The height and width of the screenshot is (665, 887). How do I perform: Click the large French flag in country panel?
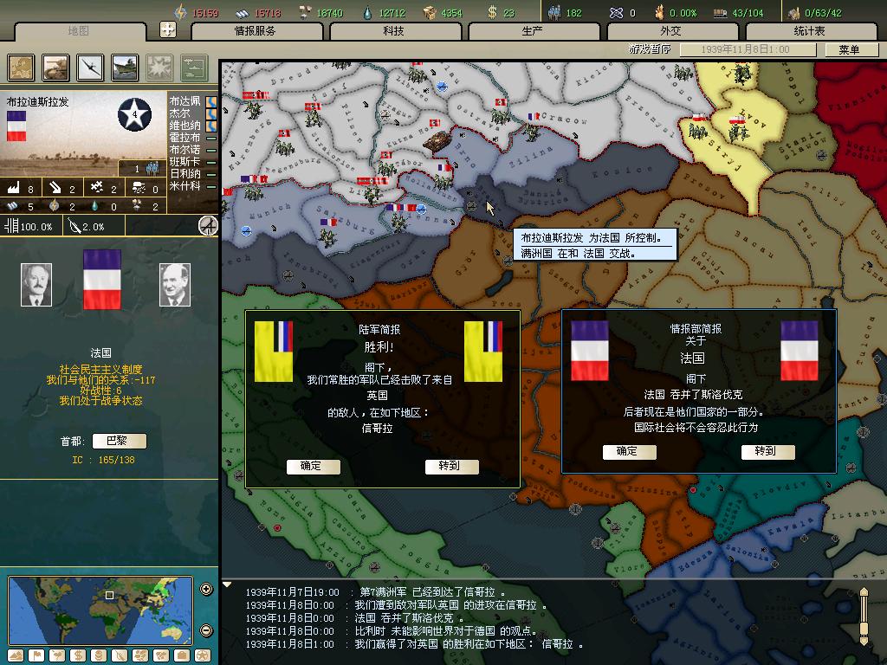pyautogui.click(x=102, y=280)
